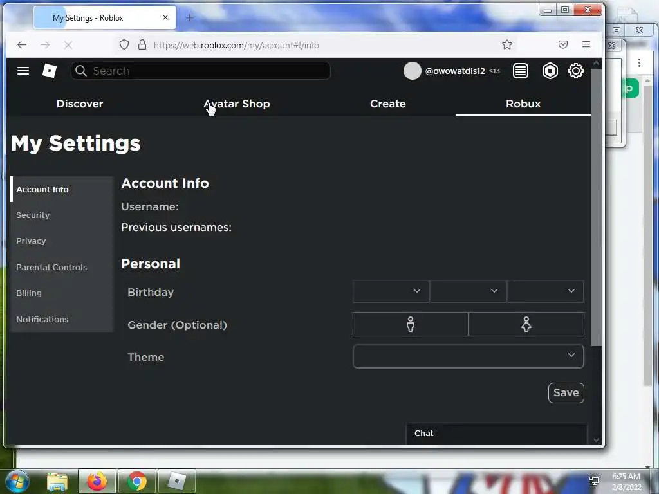Click the page vertical scrollbar thumb
This screenshot has height=494, width=659.
click(x=596, y=207)
